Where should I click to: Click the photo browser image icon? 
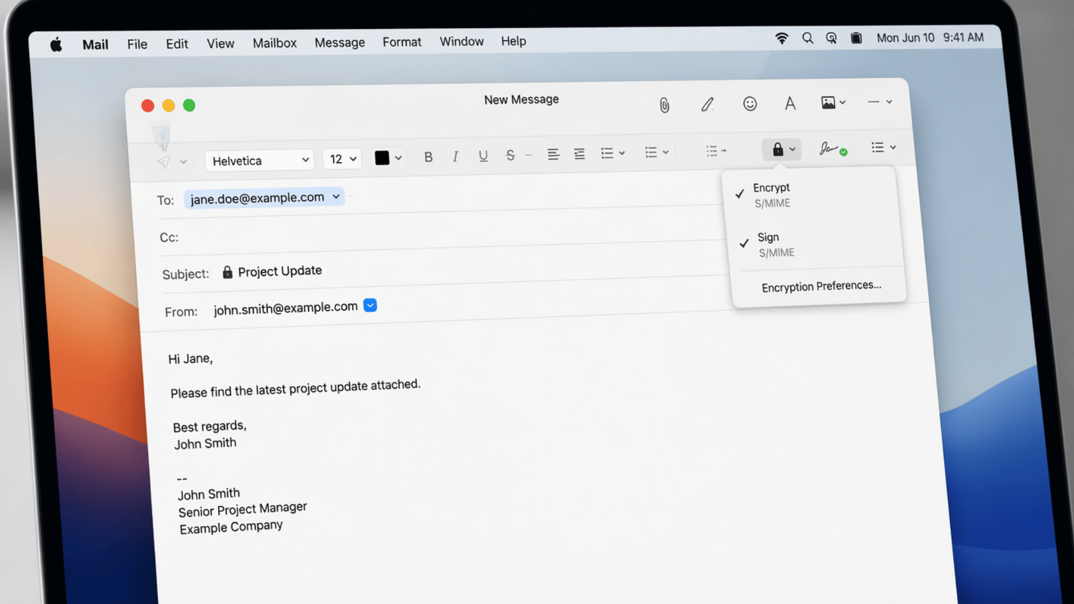pos(828,102)
